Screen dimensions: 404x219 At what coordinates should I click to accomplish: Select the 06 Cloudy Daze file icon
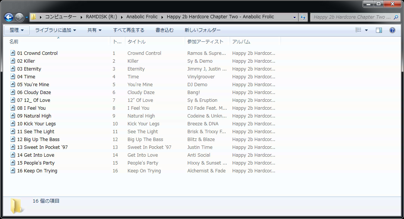[x=13, y=92]
